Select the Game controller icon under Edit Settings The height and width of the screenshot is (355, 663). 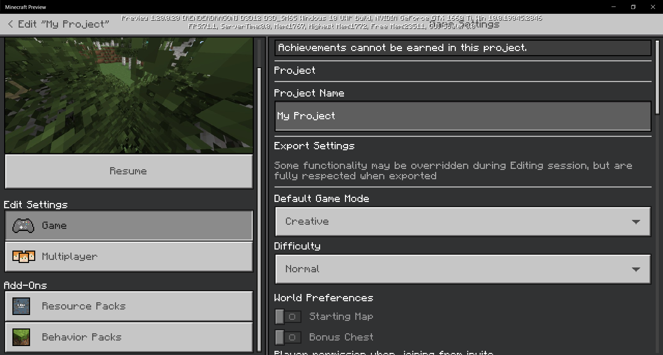pyautogui.click(x=23, y=226)
